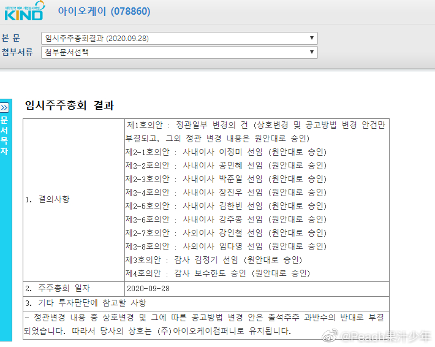Viewport: 435px width, 347px height.
Task: Select line 제4호의안 감사 보수한도 승인
Action: click(x=217, y=273)
